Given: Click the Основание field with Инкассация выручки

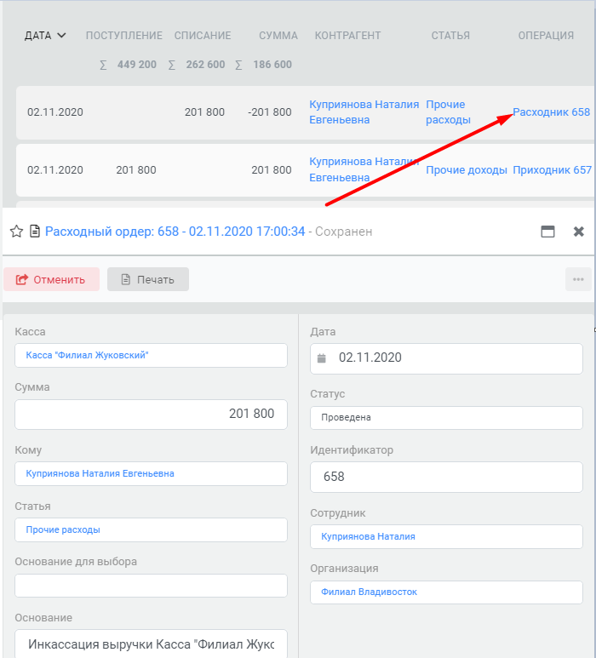Looking at the screenshot, I should click(x=151, y=644).
